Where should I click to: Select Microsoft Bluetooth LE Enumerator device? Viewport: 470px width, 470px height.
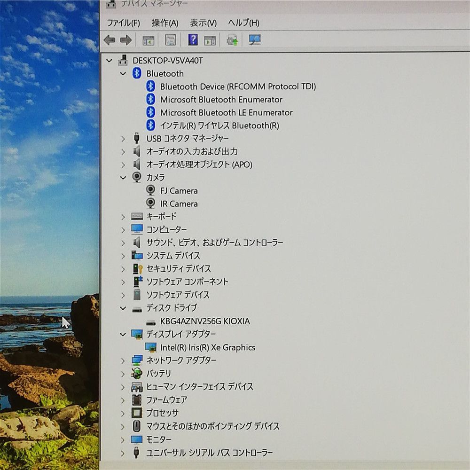click(227, 113)
